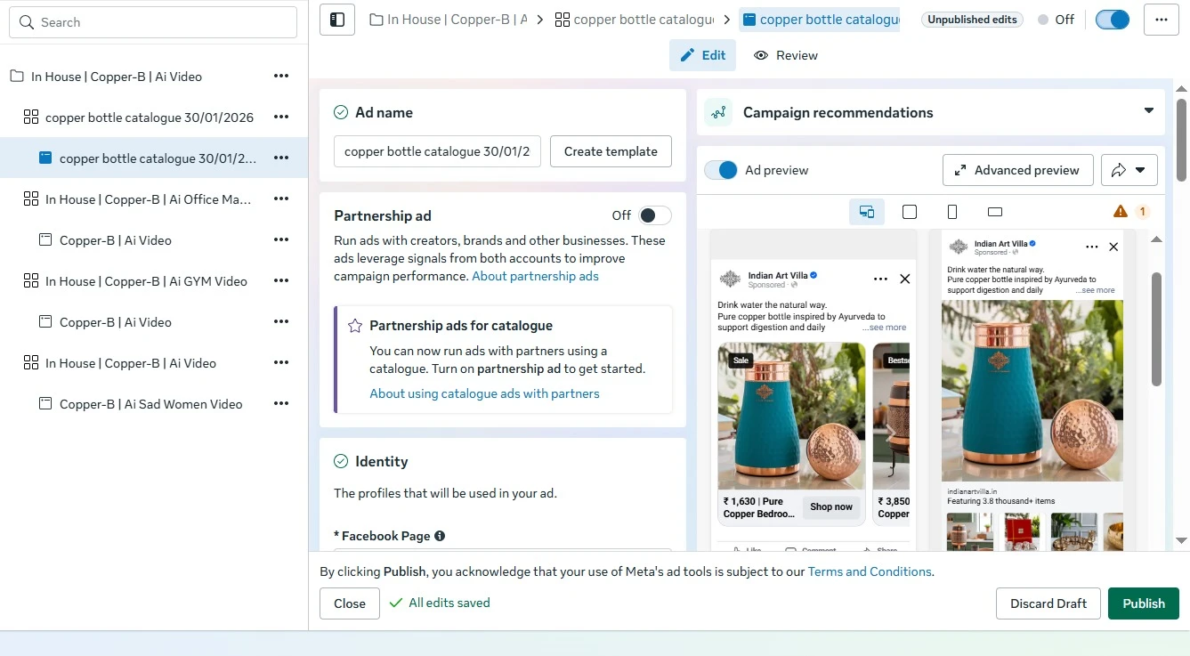Select the landscape format preview icon
This screenshot has width=1190, height=656.
(x=995, y=212)
